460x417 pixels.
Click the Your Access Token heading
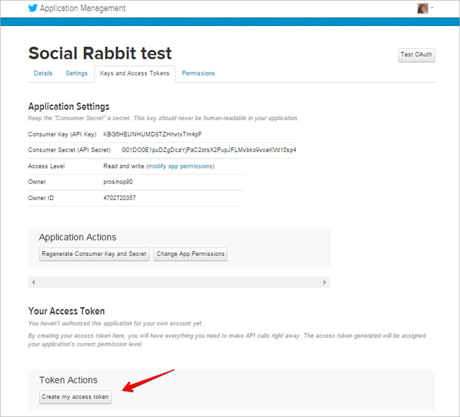point(66,311)
